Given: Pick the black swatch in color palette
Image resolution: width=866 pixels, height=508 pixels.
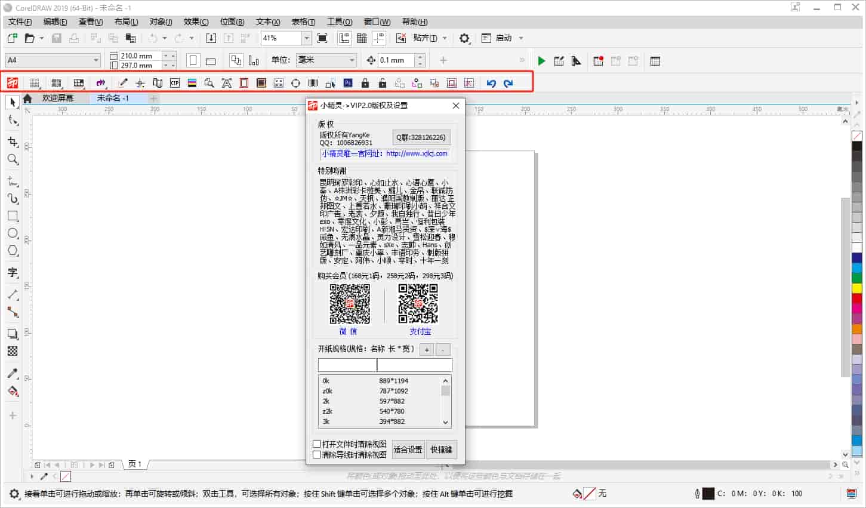Looking at the screenshot, I should [x=857, y=146].
